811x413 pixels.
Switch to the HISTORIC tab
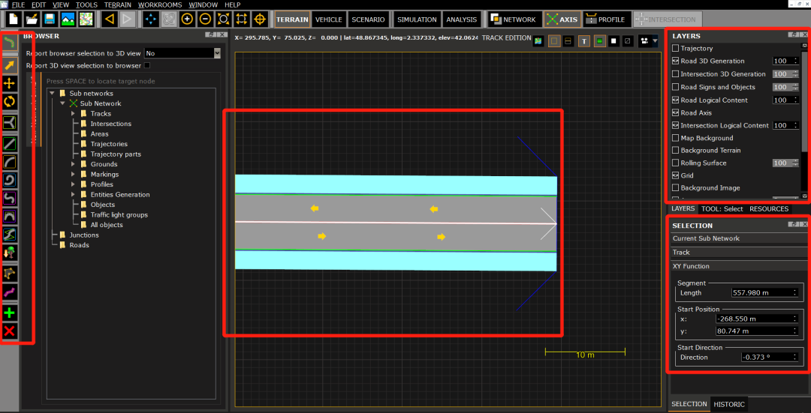(x=729, y=404)
